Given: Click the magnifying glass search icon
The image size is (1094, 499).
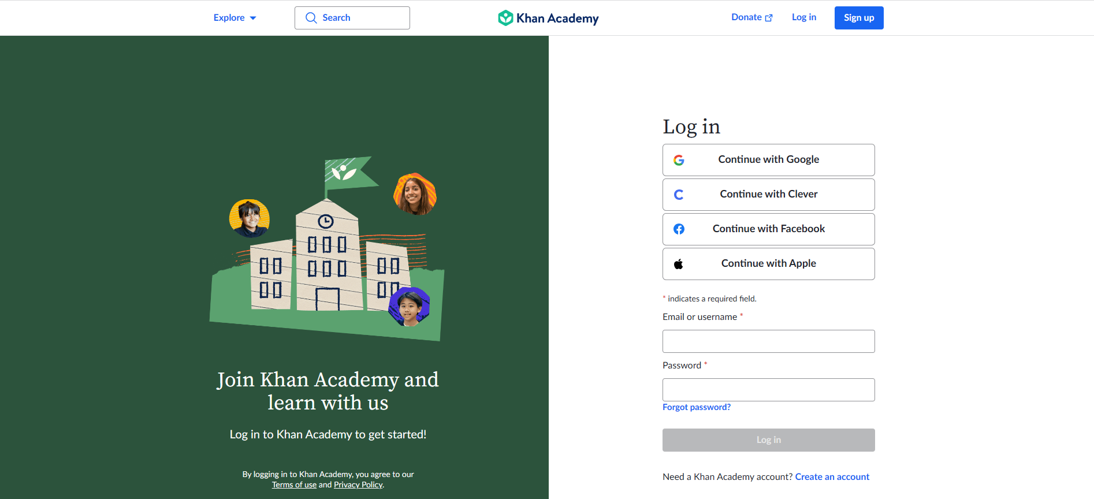Looking at the screenshot, I should pyautogui.click(x=311, y=18).
